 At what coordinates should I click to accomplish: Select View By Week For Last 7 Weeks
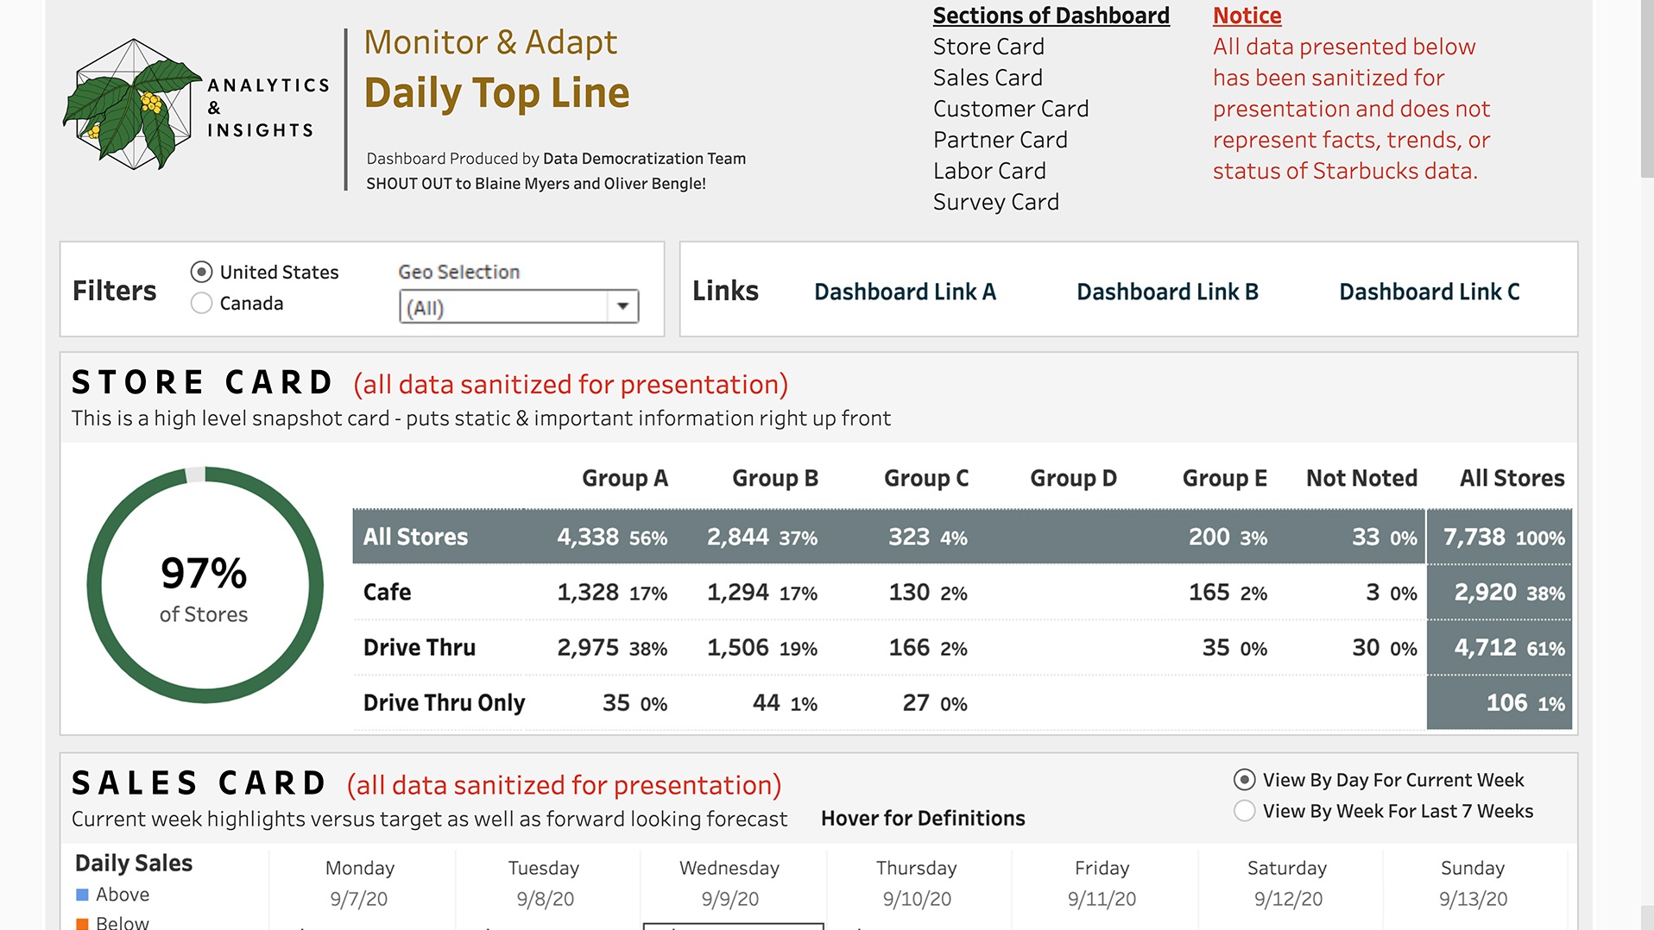(x=1244, y=811)
